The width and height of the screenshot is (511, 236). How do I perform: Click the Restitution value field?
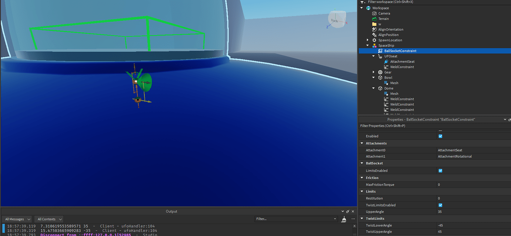point(474,199)
